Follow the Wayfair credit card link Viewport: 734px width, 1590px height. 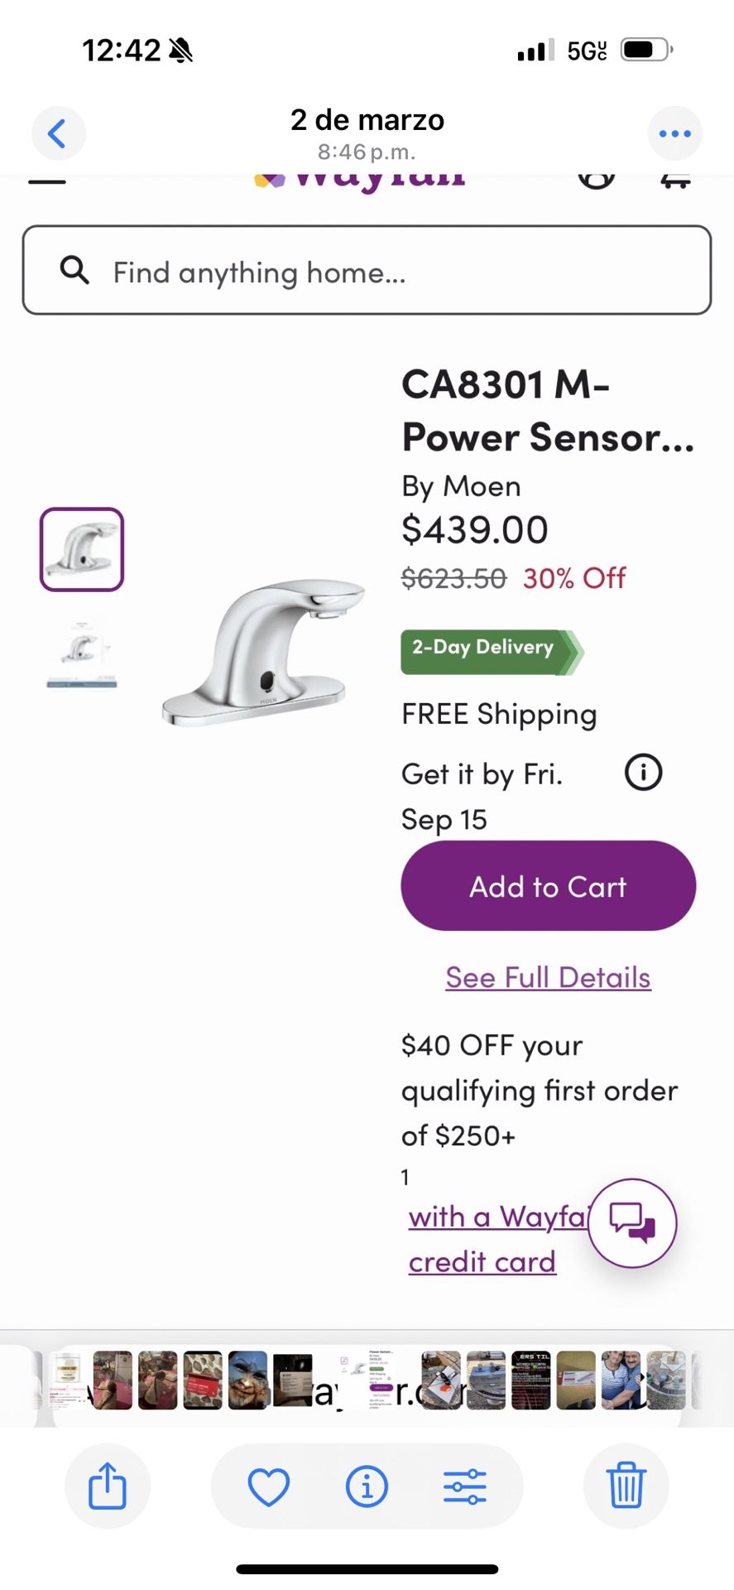coord(482,1261)
